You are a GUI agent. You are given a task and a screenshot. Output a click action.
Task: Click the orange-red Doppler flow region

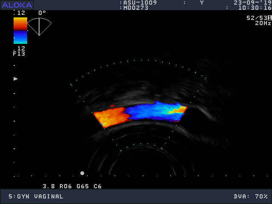111,116
